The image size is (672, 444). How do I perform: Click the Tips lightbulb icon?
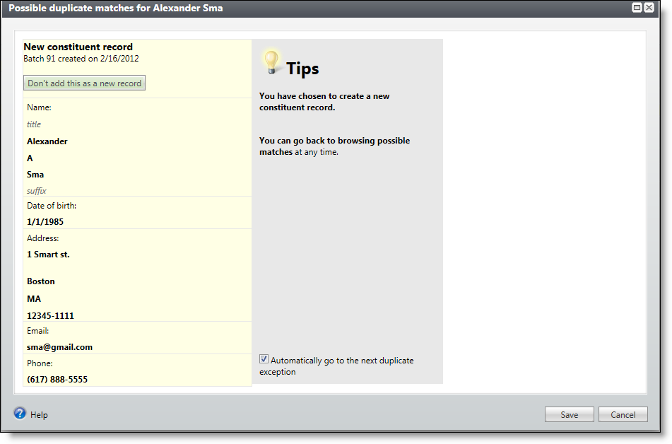coord(271,63)
